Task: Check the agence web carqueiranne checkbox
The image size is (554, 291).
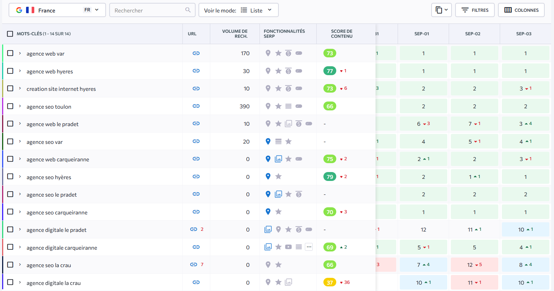Action: pyautogui.click(x=10, y=159)
